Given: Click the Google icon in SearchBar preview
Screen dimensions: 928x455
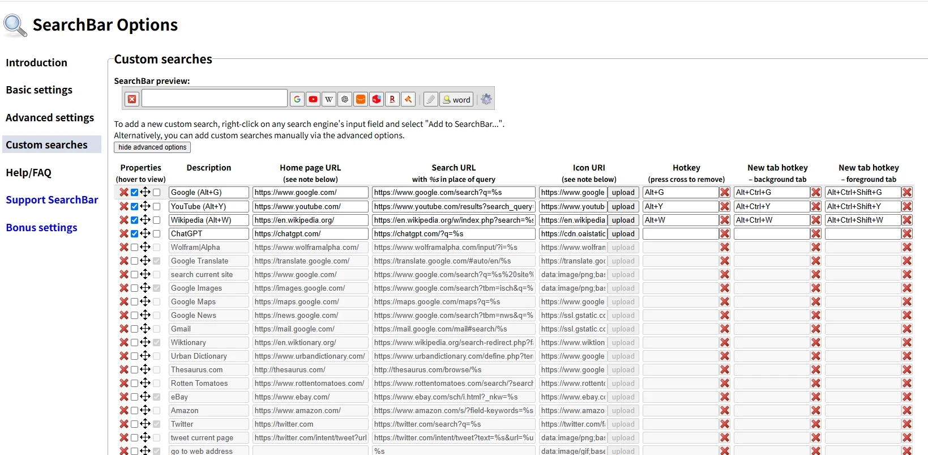Looking at the screenshot, I should (x=297, y=99).
